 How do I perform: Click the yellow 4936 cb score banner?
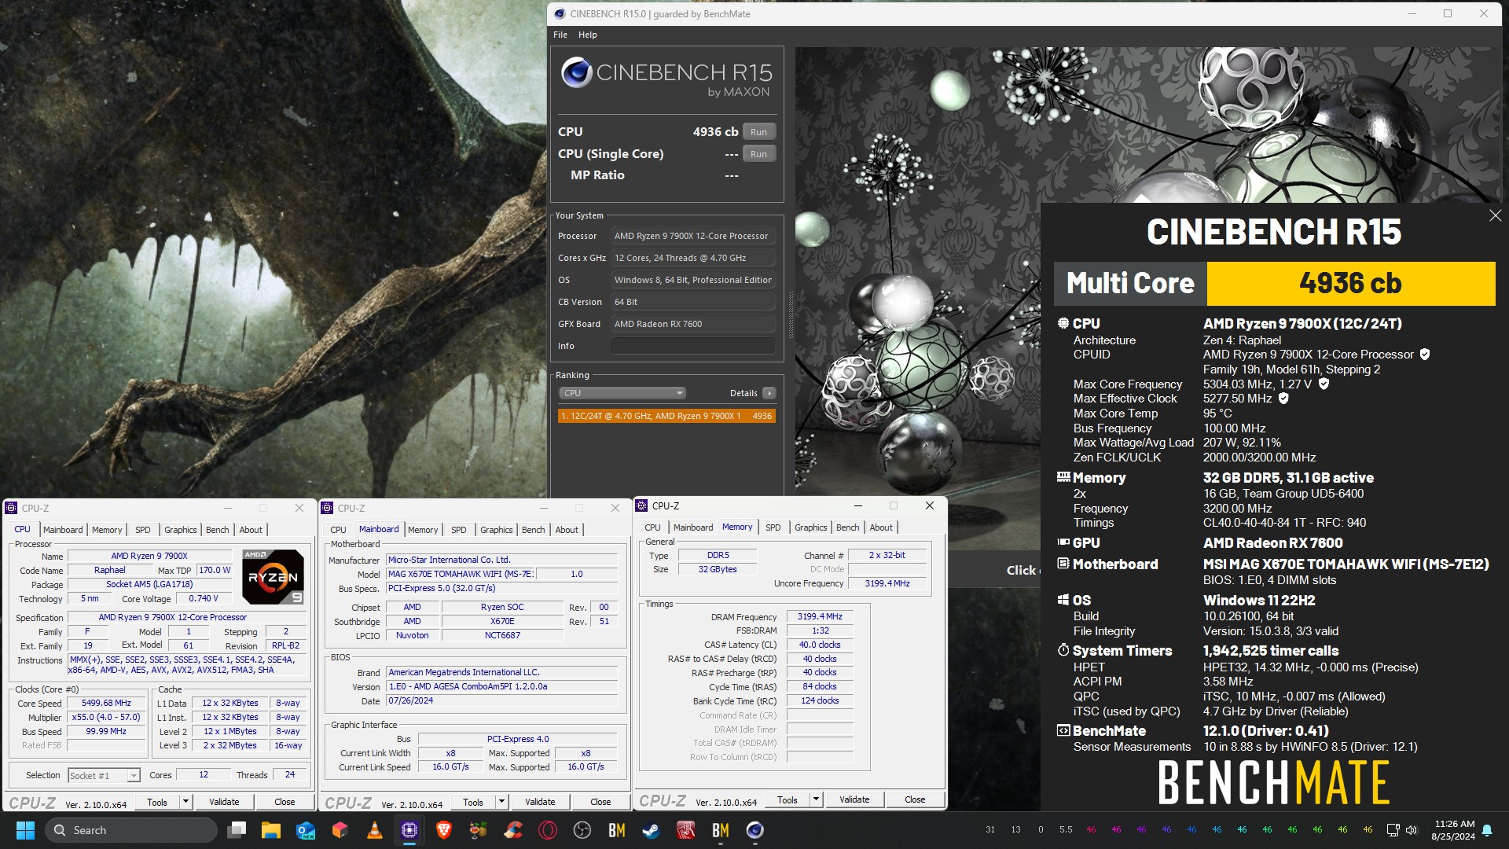(x=1350, y=283)
